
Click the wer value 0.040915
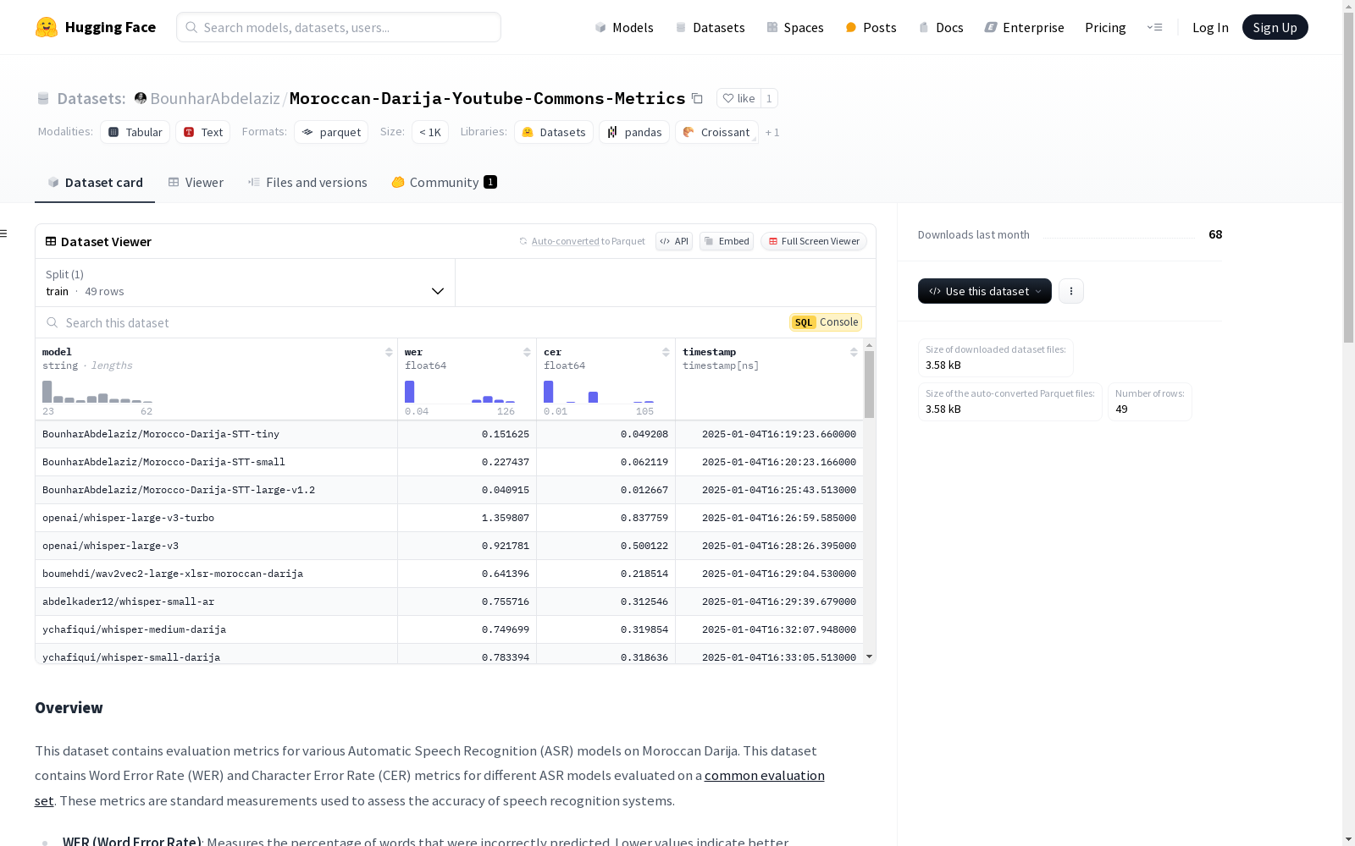506,490
